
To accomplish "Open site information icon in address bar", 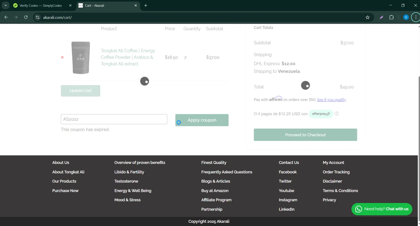I will tap(38, 17).
